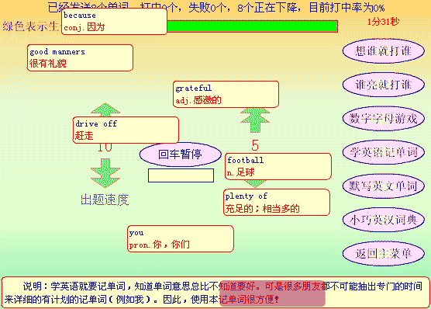Click the green down arrow beneath football card
The height and width of the screenshot is (309, 431).
click(255, 183)
